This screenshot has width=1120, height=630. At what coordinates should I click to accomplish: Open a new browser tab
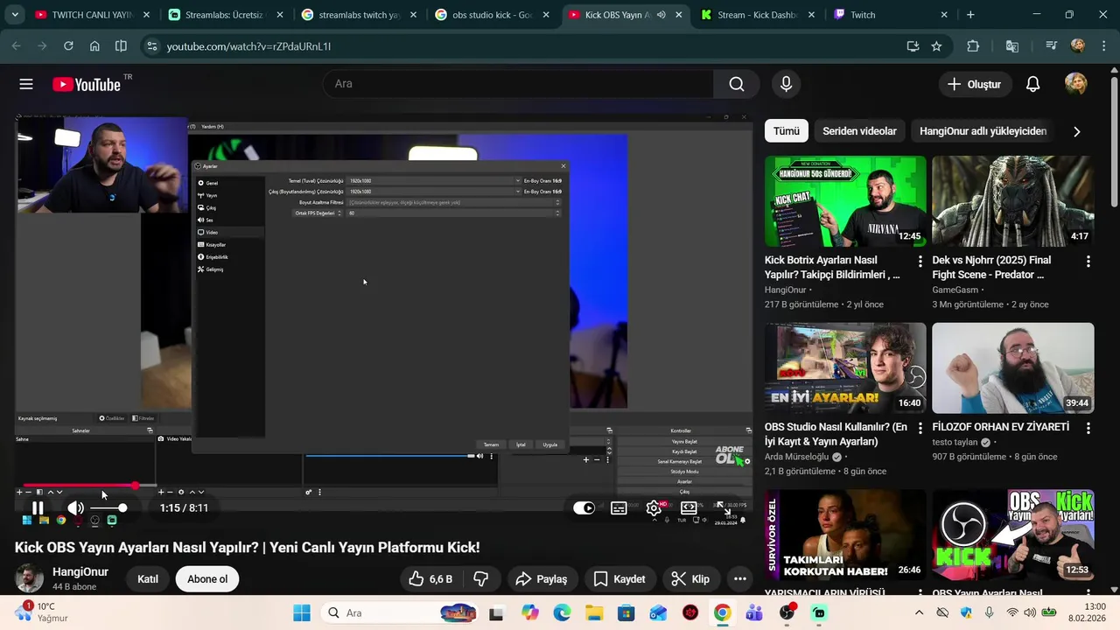970,15
